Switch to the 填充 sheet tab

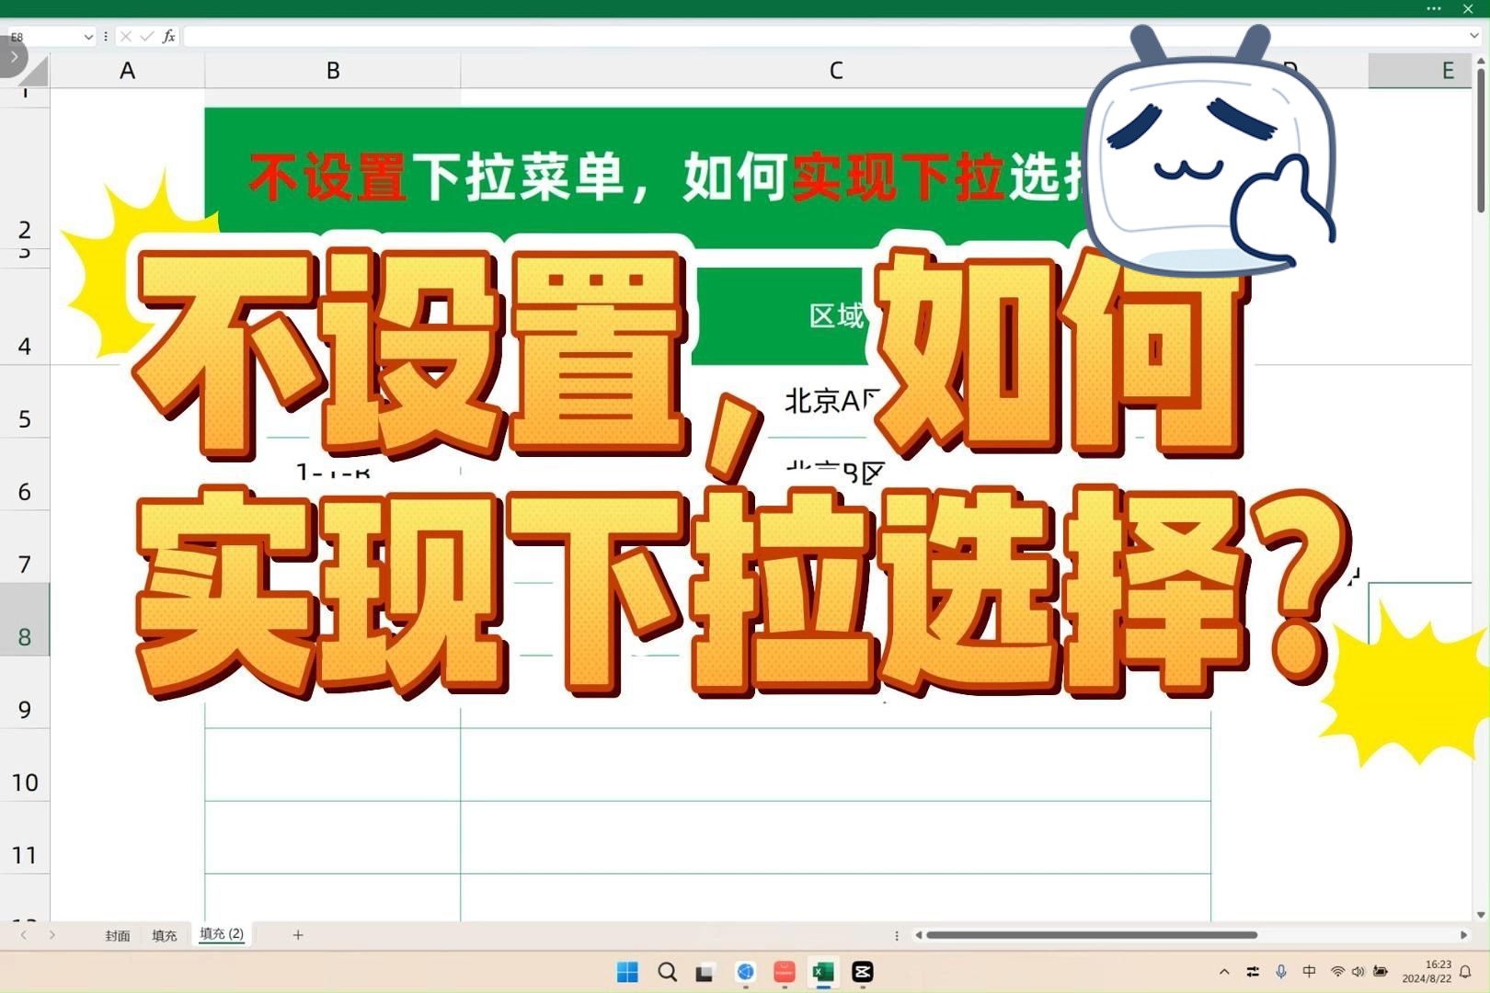164,936
